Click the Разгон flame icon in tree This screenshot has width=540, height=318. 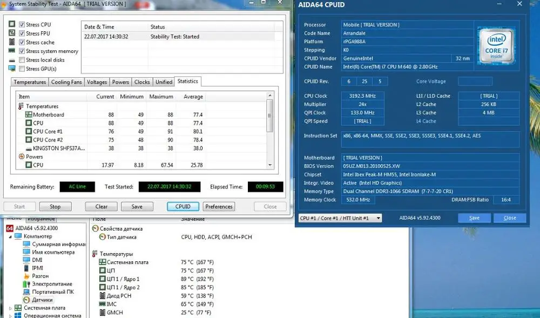tap(26, 276)
